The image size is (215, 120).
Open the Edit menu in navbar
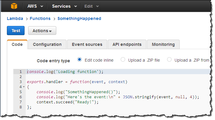pos(91,6)
